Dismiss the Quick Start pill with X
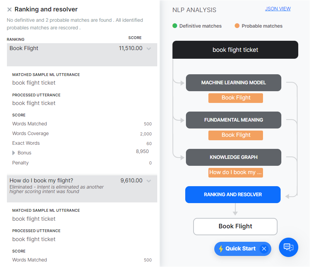 [x=264, y=249]
